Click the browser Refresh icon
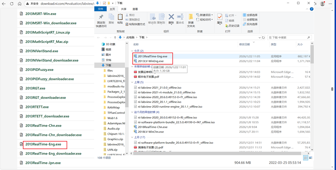 click(x=12, y=3)
